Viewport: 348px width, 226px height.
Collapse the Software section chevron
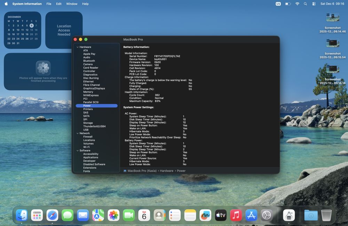[78, 151]
